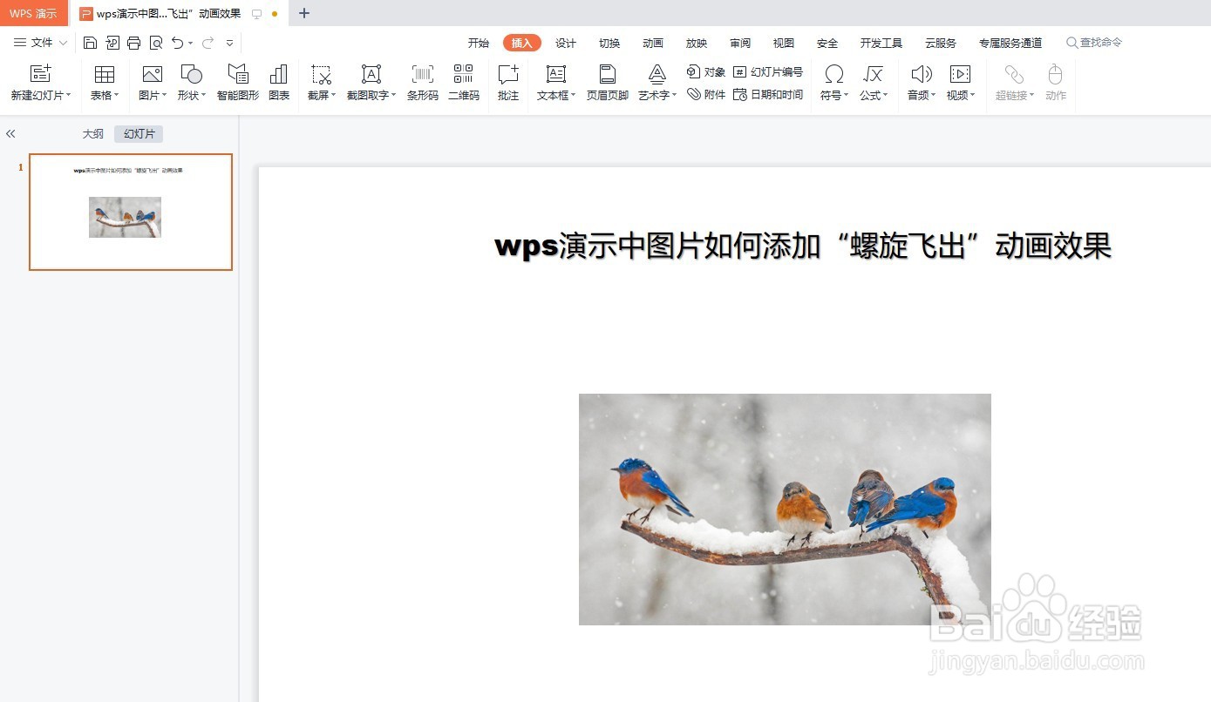Screen dimensions: 1211x702
Task: Open the 文件 file menu
Action: click(x=40, y=43)
